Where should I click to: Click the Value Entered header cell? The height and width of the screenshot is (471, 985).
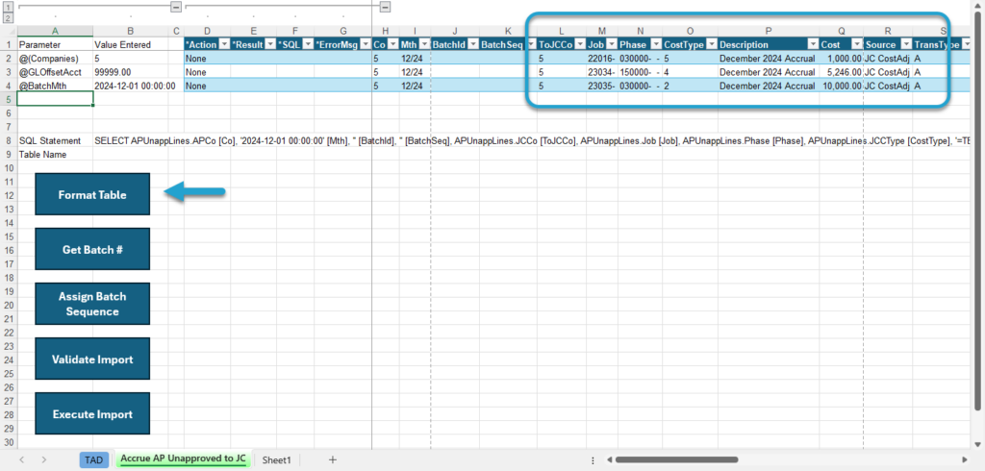[130, 44]
